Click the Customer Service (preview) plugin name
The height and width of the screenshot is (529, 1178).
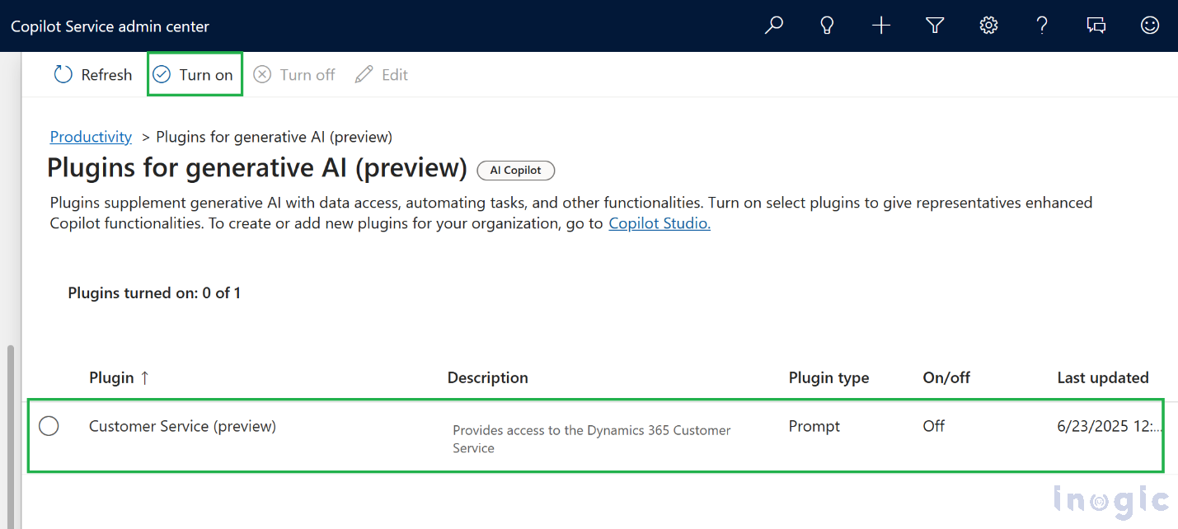pyautogui.click(x=182, y=426)
